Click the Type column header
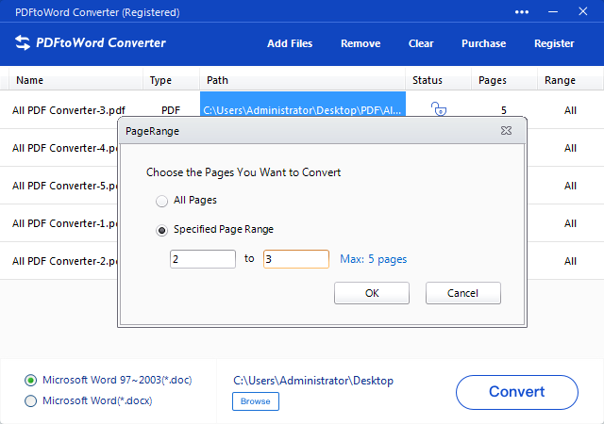The width and height of the screenshot is (604, 424). click(172, 80)
